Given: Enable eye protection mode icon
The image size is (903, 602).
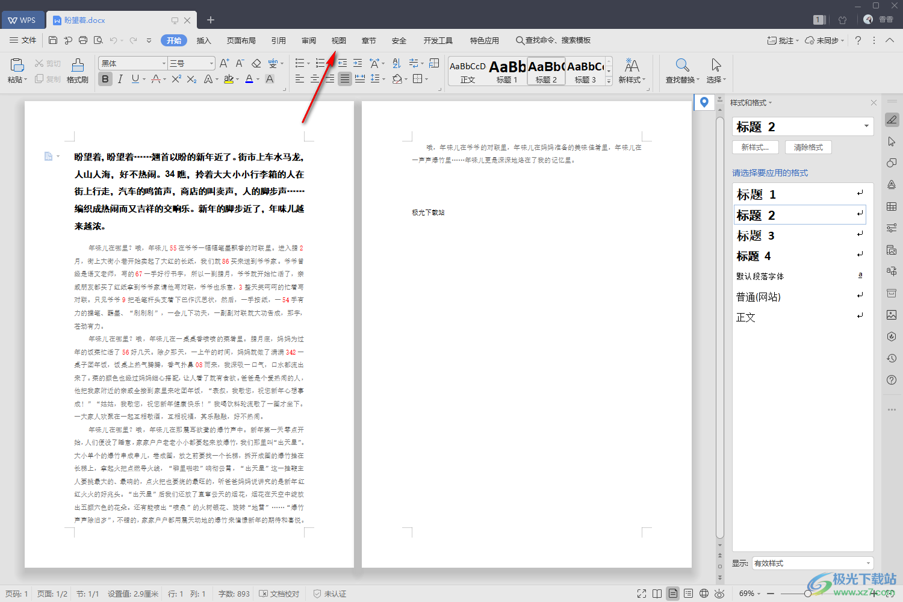Looking at the screenshot, I should [719, 594].
